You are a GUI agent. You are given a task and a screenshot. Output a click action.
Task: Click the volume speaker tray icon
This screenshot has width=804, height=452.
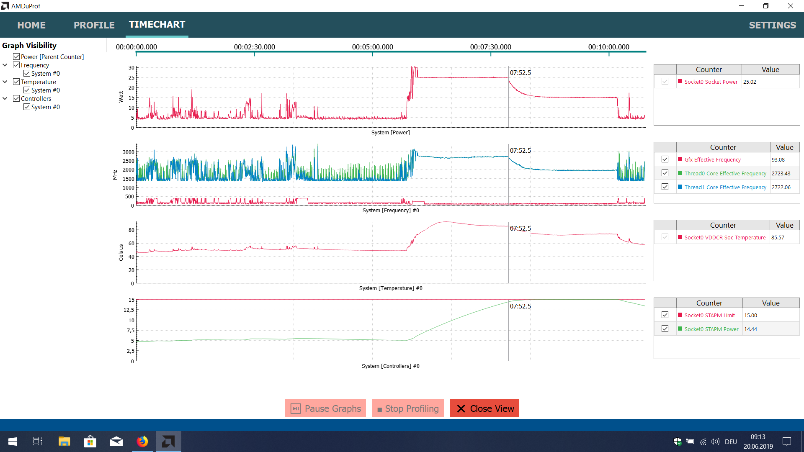pos(715,442)
